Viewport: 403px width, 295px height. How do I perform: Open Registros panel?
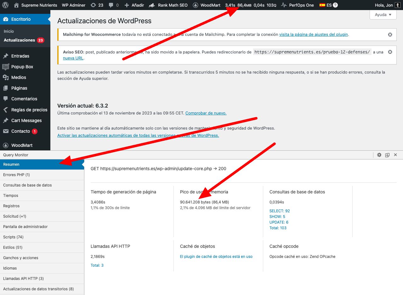coord(42,206)
